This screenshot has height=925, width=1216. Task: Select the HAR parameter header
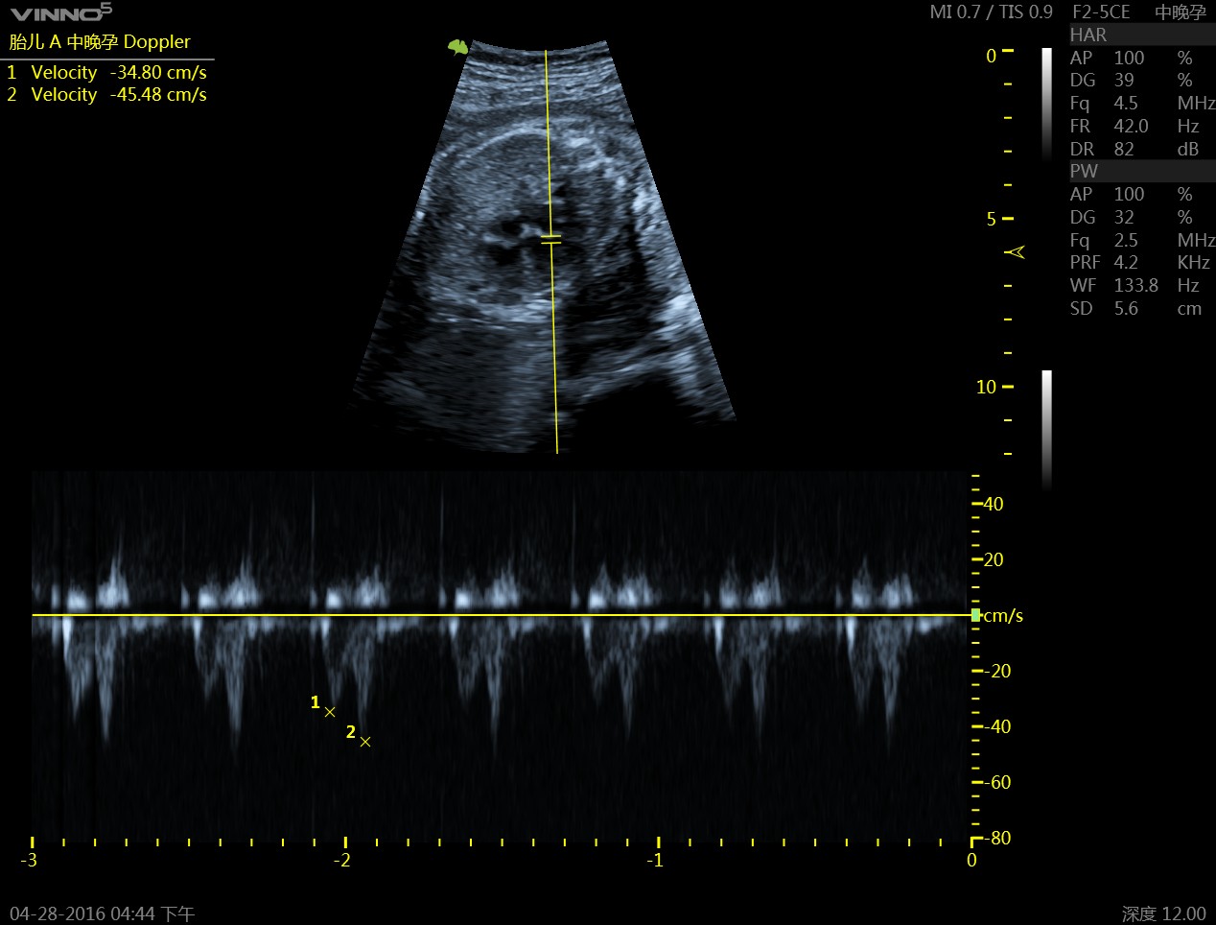[1088, 35]
